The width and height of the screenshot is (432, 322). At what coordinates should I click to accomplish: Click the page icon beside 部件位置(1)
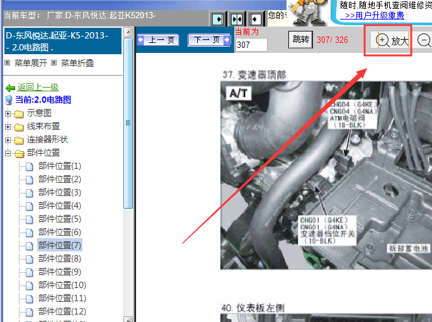point(30,166)
